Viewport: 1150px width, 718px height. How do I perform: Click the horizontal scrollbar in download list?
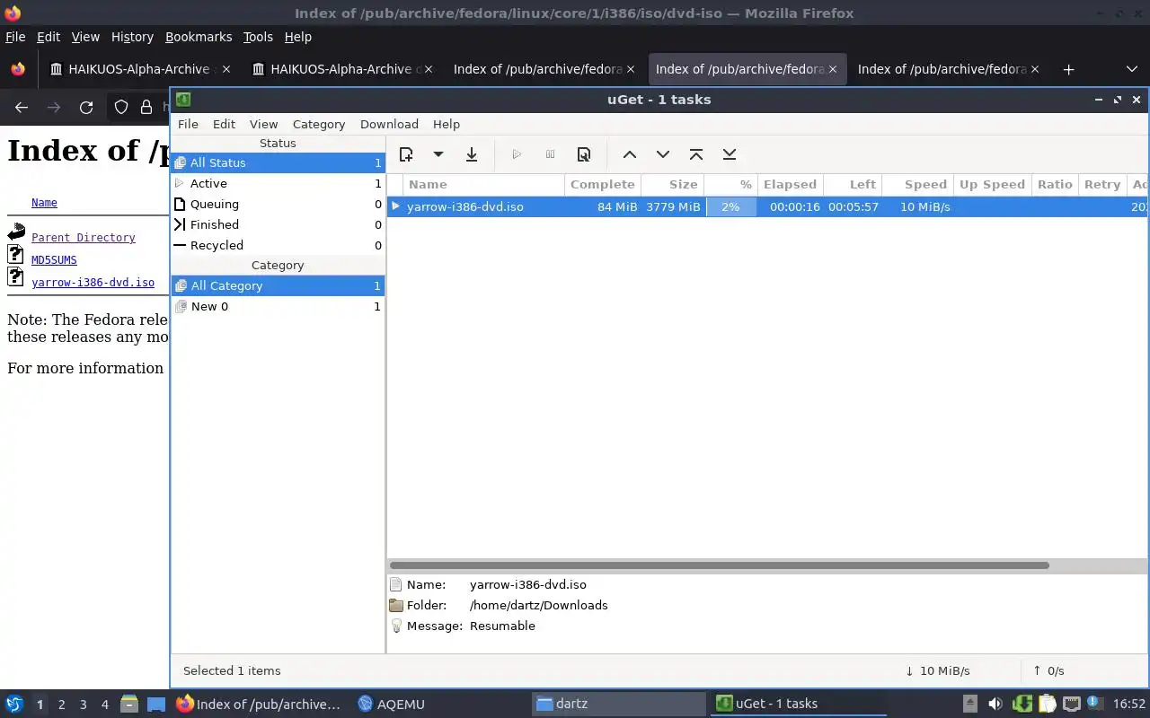pyautogui.click(x=719, y=565)
